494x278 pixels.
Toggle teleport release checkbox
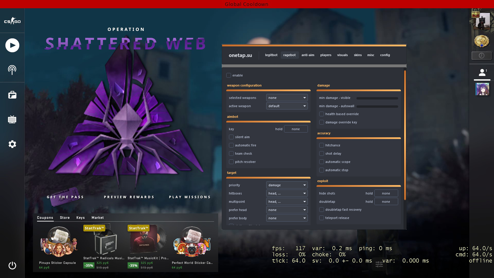(x=321, y=218)
